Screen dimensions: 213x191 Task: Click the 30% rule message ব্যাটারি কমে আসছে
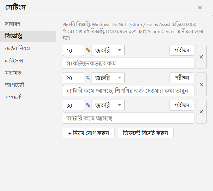tap(128, 118)
